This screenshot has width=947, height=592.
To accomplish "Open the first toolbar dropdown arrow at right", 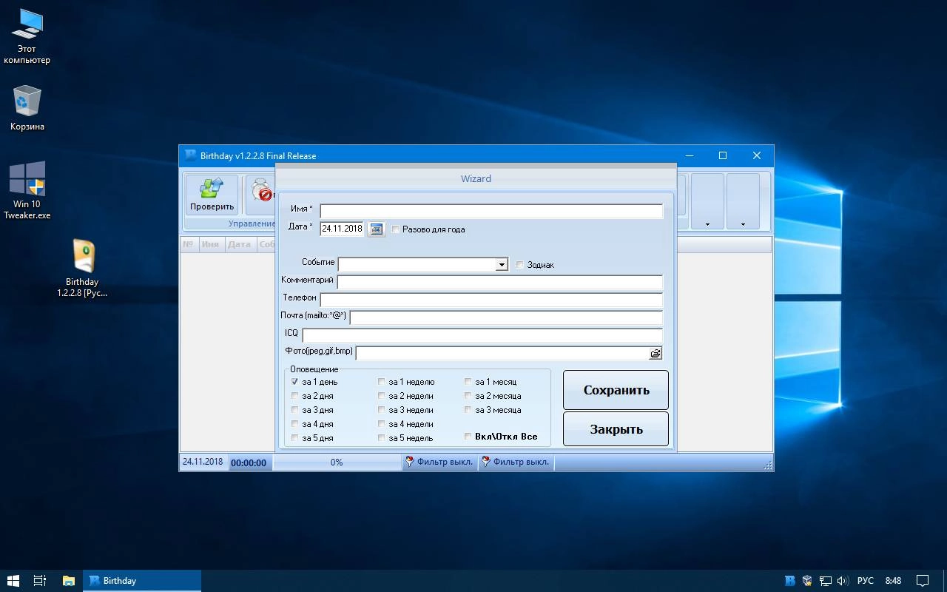I will (x=707, y=224).
